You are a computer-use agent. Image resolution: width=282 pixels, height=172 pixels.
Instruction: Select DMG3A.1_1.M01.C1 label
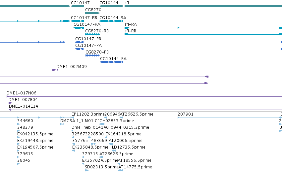80,121
